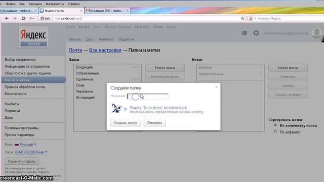Open Выбор оформления in the settings sidebar
The height and width of the screenshot is (182, 324).
point(20,60)
